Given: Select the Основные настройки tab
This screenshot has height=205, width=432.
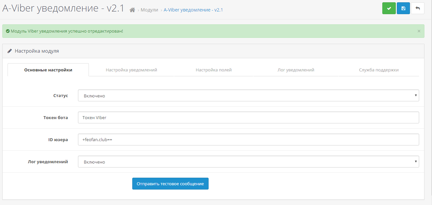Looking at the screenshot, I should click(48, 70).
